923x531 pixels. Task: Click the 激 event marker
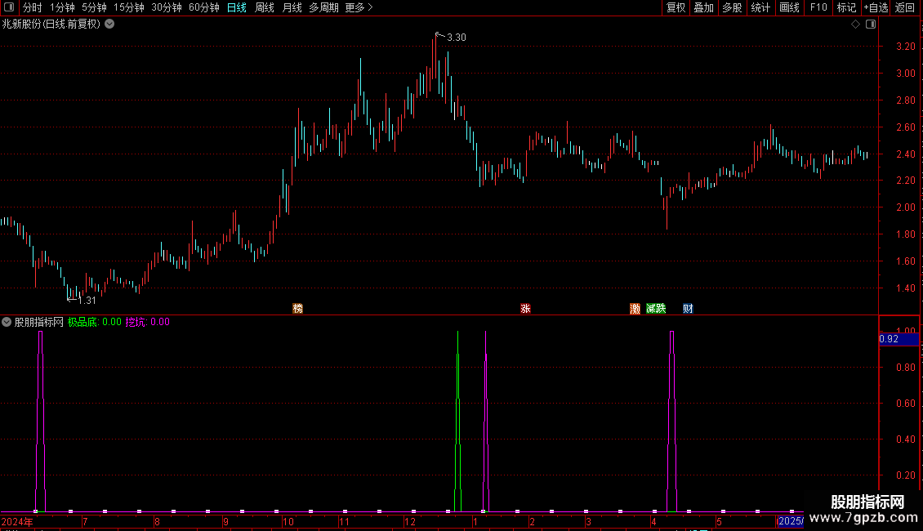pos(635,309)
